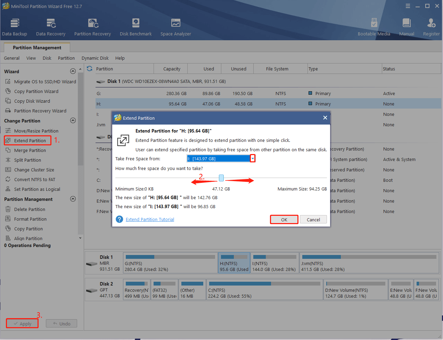Confirm with OK in Extend Partition dialog
443x340 pixels.
coord(284,220)
